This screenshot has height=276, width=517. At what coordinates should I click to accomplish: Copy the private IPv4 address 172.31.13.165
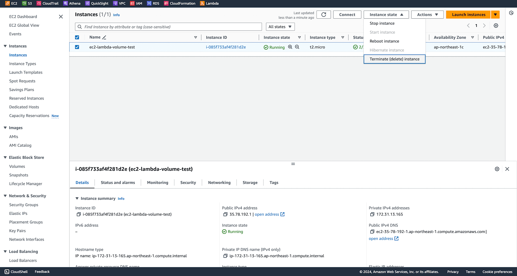(x=372, y=214)
